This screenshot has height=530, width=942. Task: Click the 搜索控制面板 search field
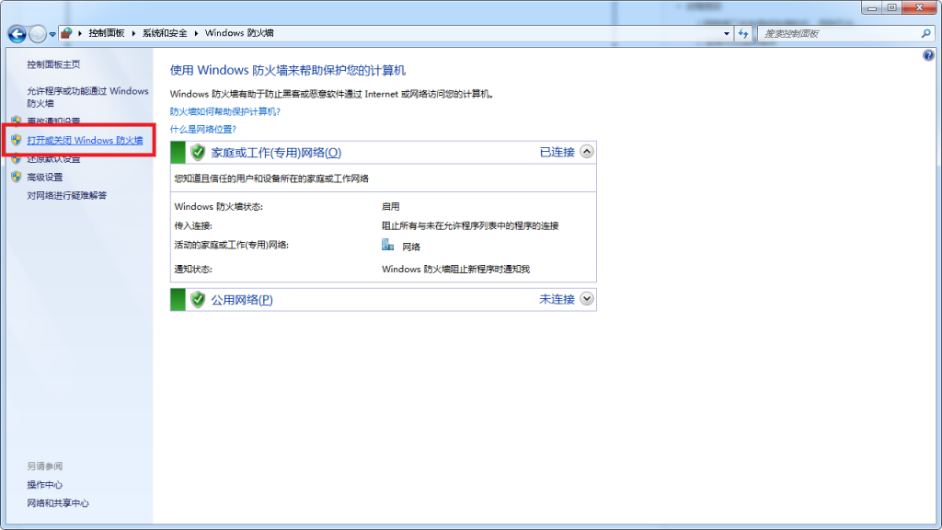tap(837, 33)
